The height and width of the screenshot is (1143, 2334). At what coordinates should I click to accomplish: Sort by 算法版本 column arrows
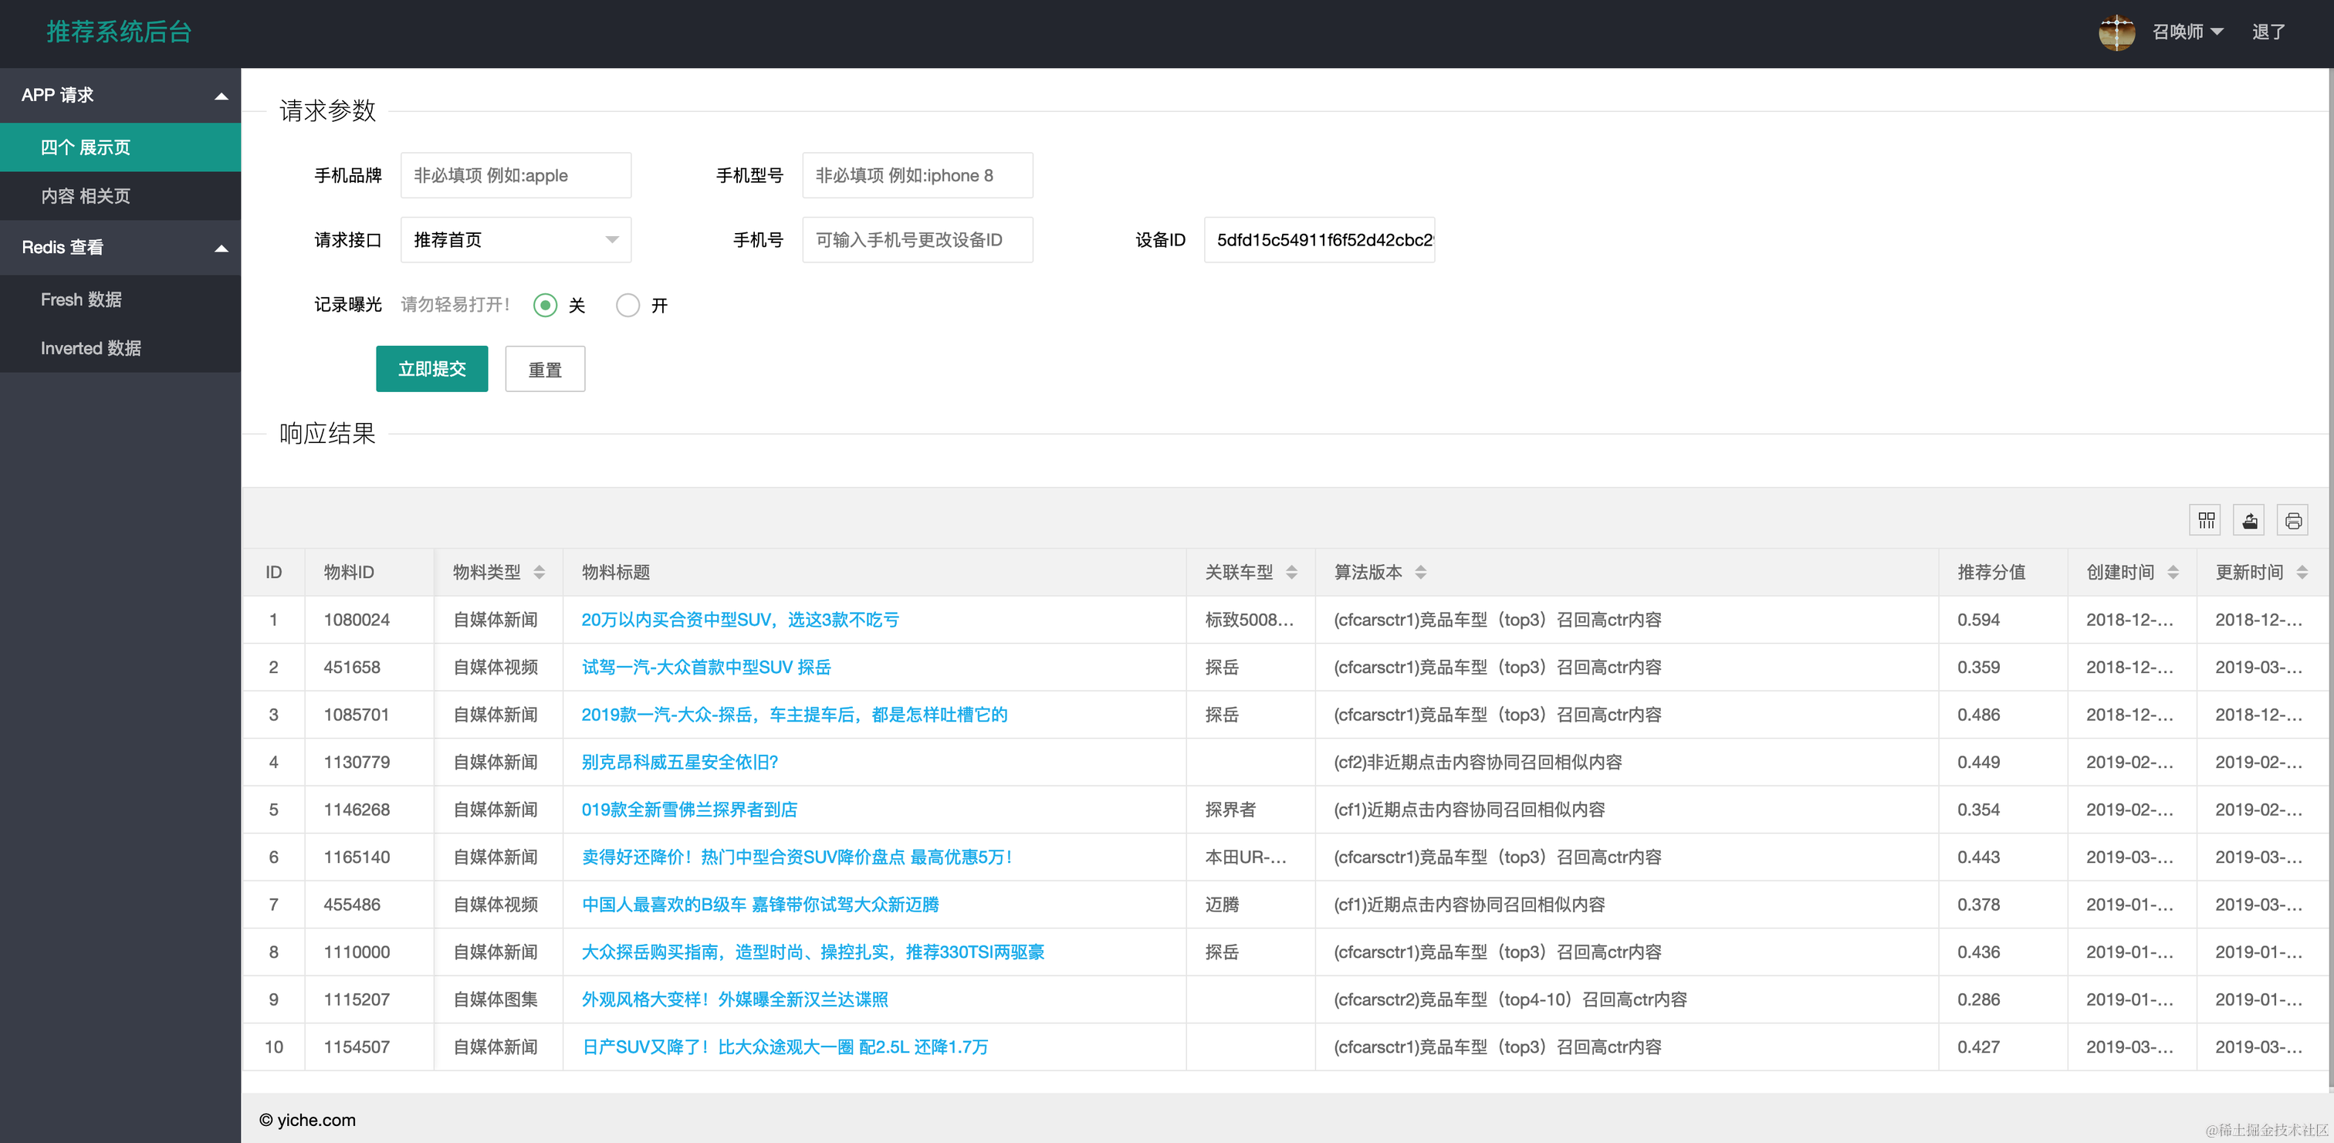[x=1420, y=573]
